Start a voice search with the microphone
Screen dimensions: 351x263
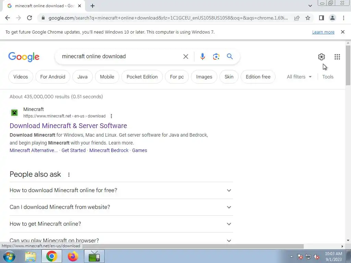(x=202, y=57)
